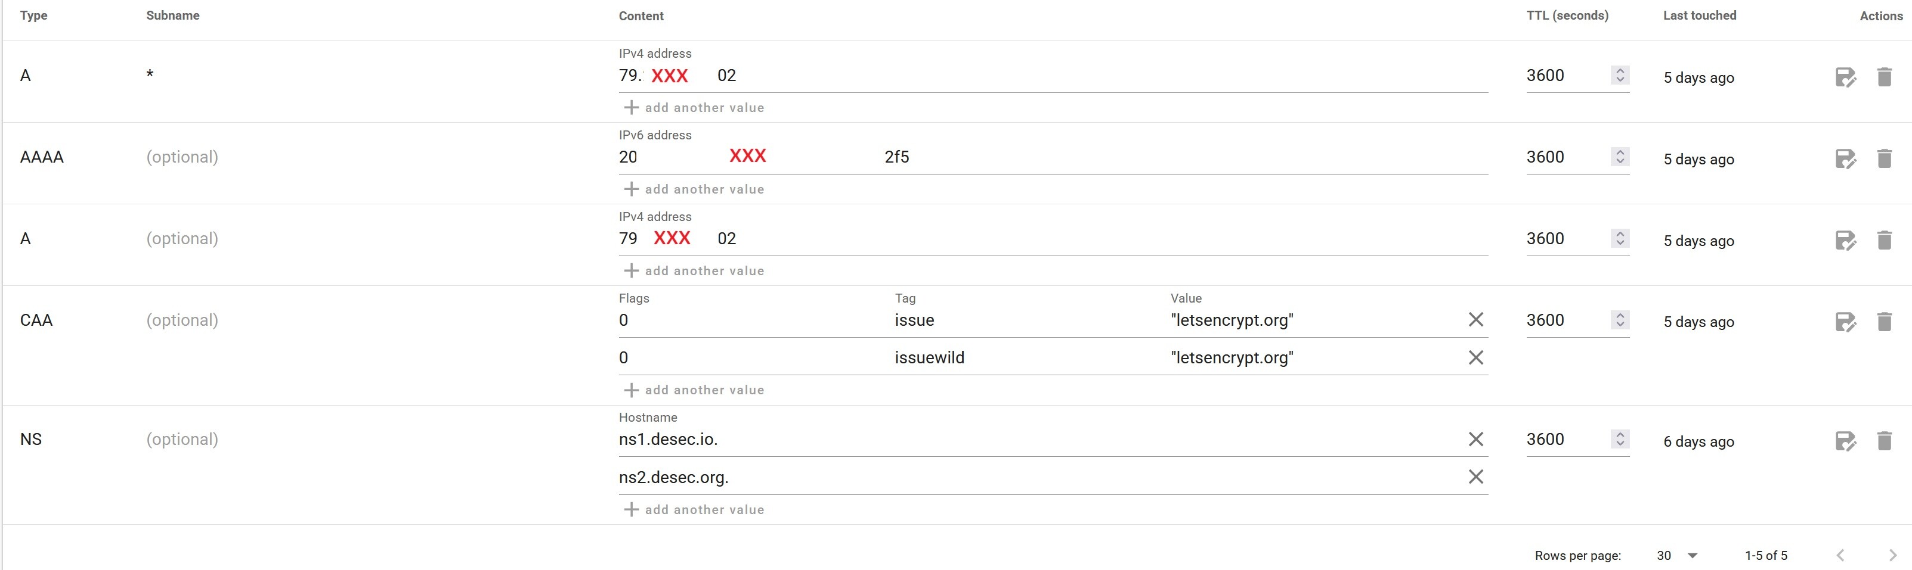
Task: Sort records by the Type column
Action: tap(33, 15)
